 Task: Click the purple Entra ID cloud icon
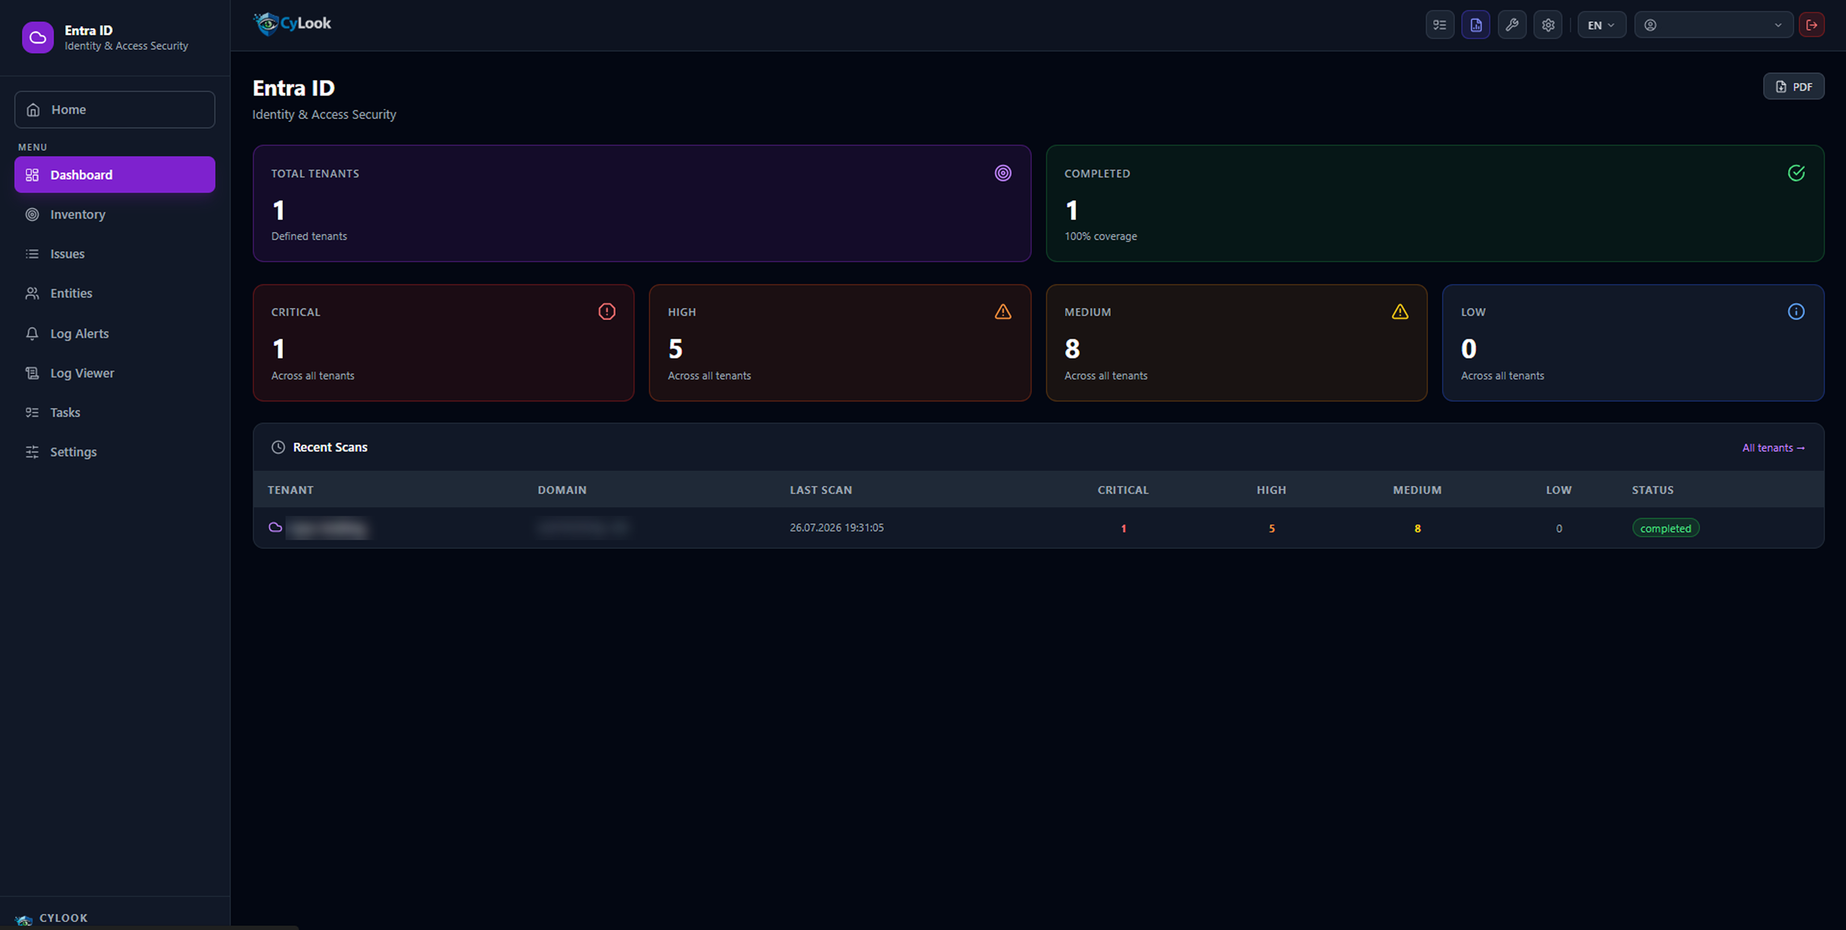38,38
